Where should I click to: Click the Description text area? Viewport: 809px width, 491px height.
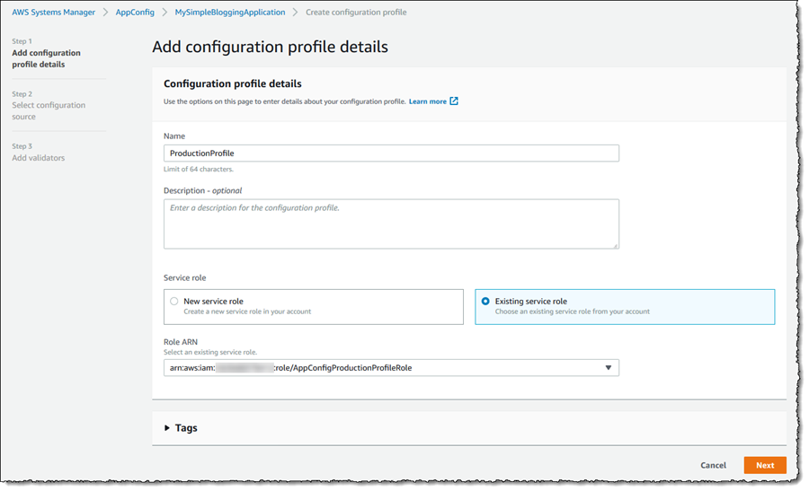(x=391, y=224)
